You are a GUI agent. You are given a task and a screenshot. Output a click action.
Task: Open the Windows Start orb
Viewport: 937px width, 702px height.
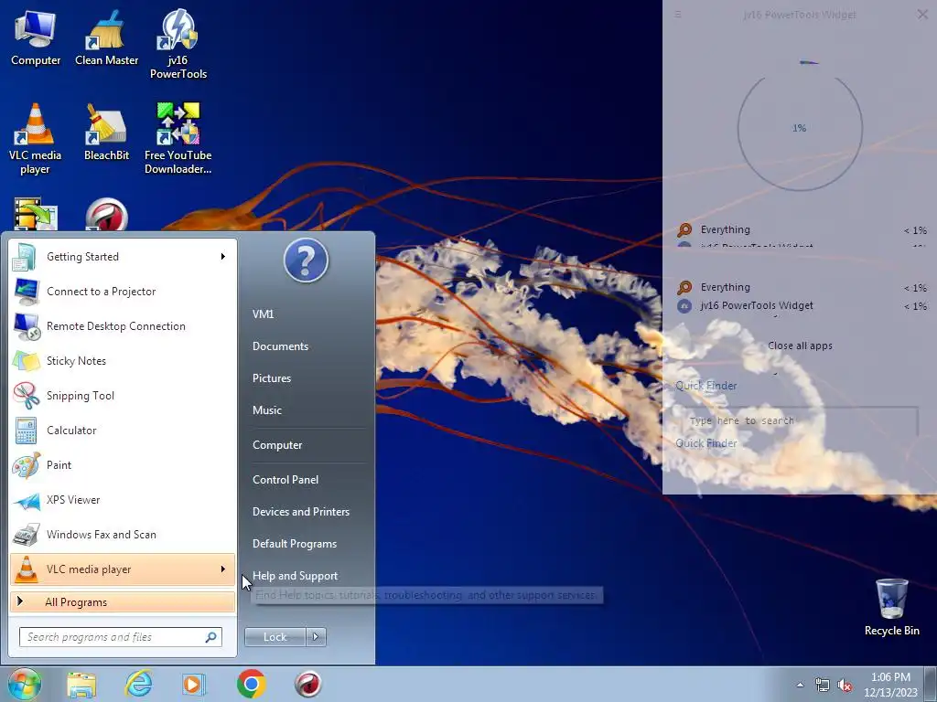click(25, 684)
